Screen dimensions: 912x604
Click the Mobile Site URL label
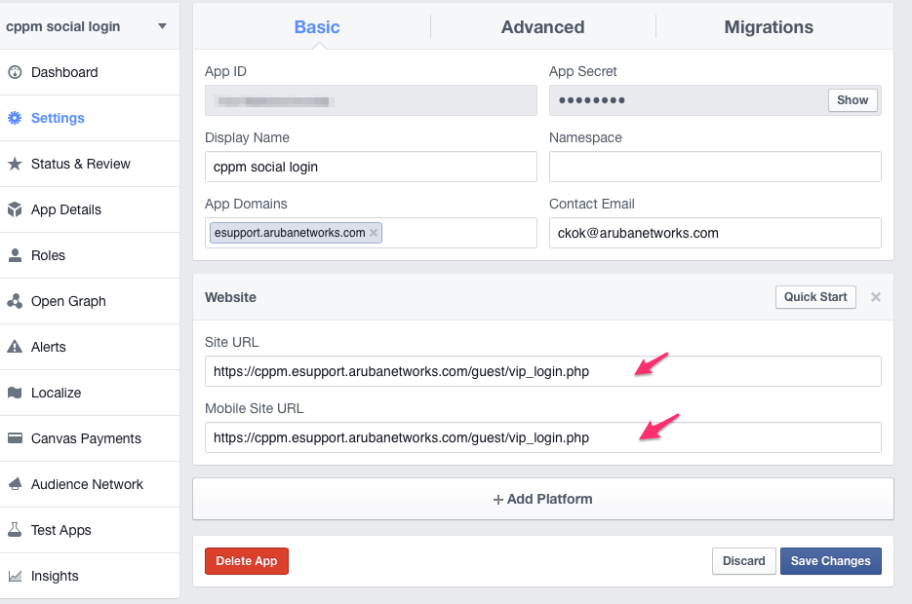point(255,408)
